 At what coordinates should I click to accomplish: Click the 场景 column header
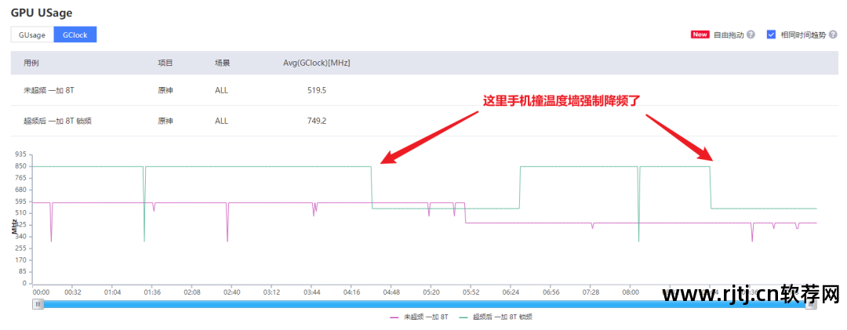pyautogui.click(x=223, y=63)
